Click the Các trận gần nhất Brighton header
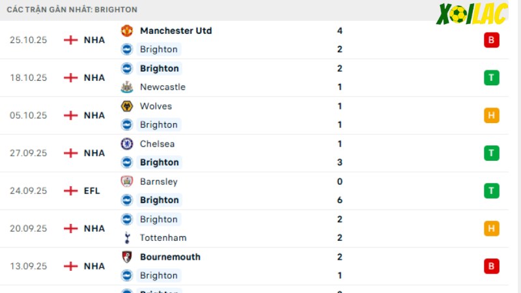This screenshot has height=293, width=521. coord(72,10)
